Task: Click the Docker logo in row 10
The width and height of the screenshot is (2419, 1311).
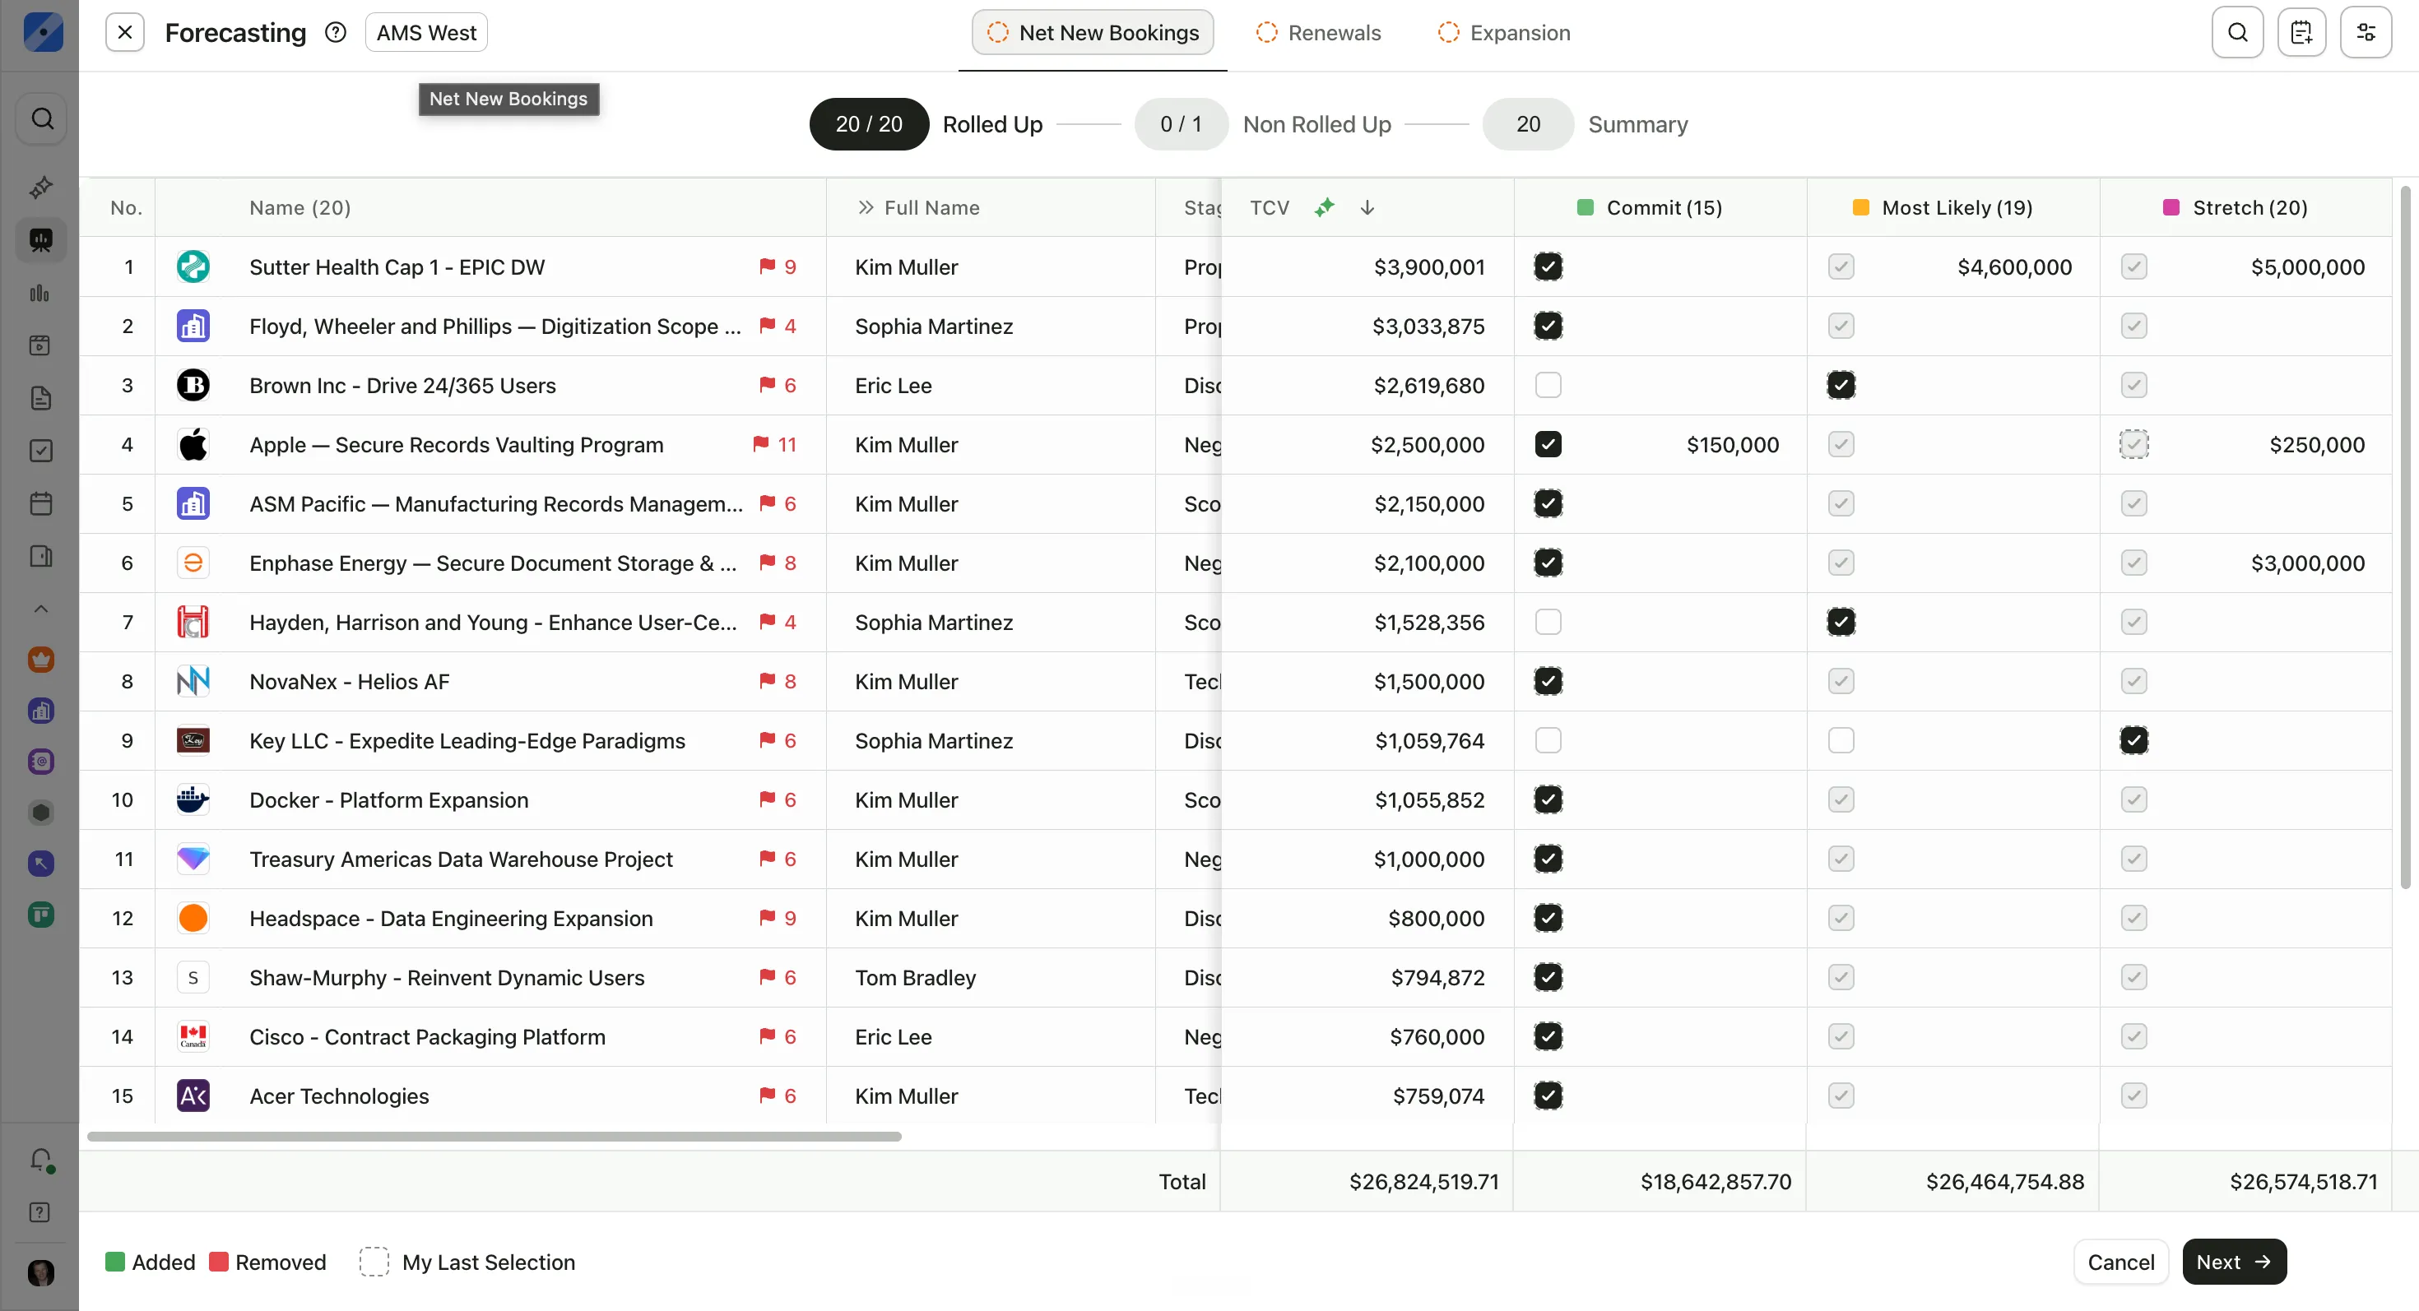Action: (x=193, y=799)
